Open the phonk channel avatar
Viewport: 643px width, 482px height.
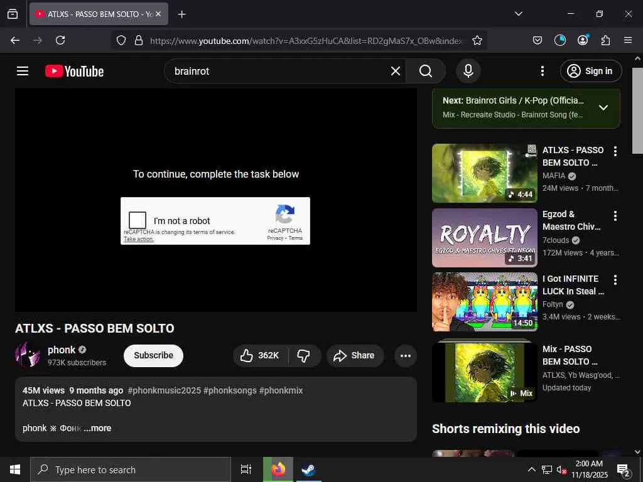[x=28, y=355]
